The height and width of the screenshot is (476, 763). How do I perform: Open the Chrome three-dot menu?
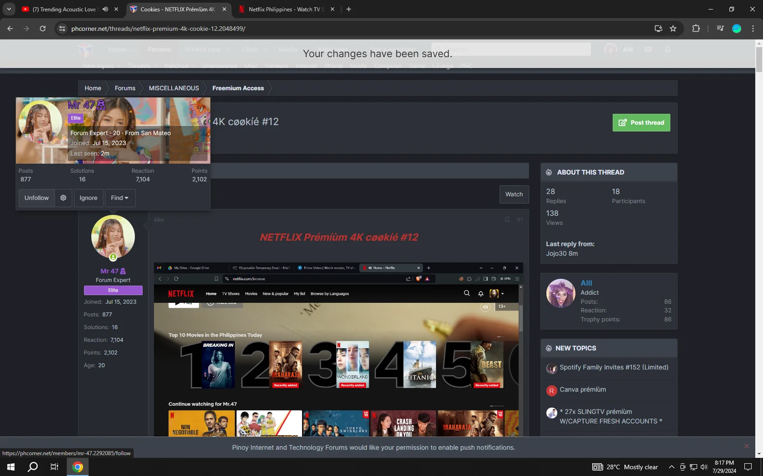(x=753, y=29)
